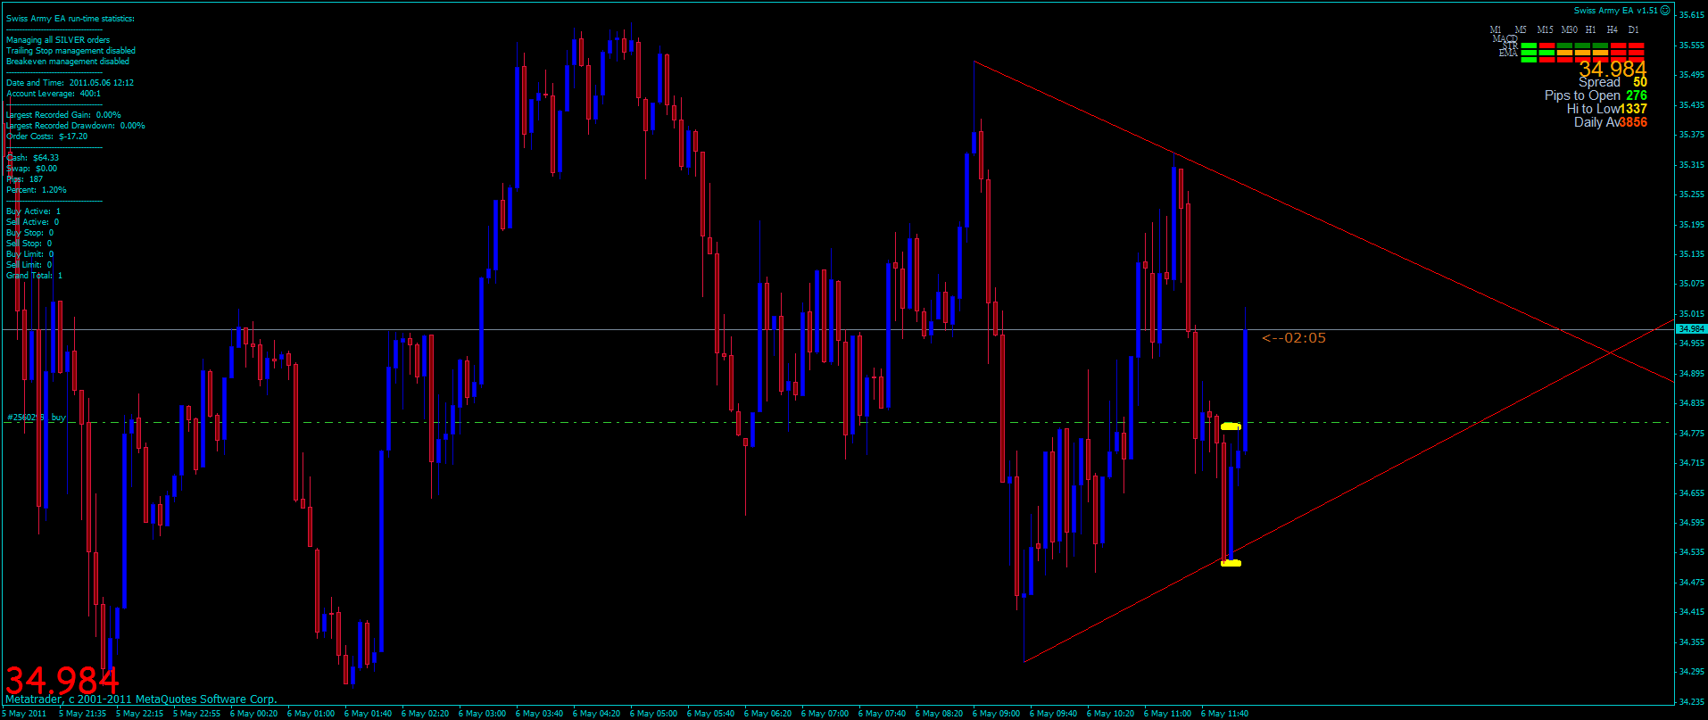Click the Swiss Army EA smiley face icon
The width and height of the screenshot is (1708, 720).
click(1665, 11)
